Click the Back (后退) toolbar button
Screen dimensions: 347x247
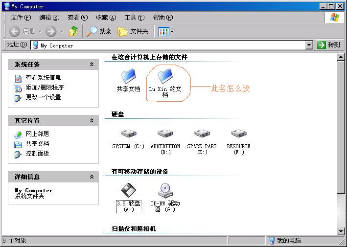(x=22, y=31)
